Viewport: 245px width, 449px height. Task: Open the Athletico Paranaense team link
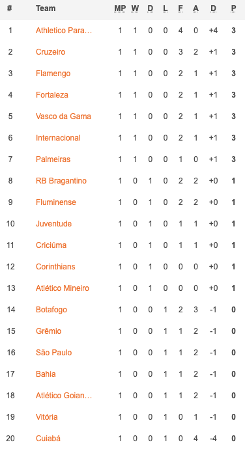[64, 31]
